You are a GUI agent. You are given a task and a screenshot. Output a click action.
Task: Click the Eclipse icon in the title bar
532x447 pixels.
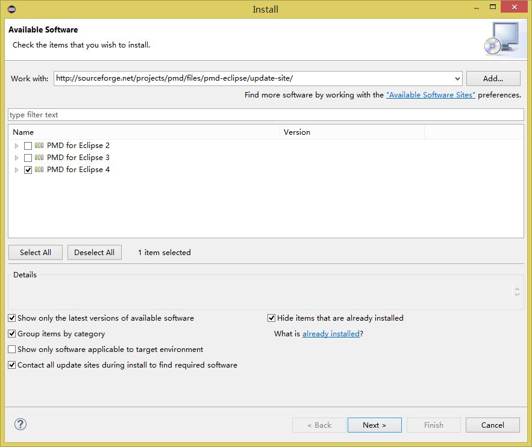[11, 9]
